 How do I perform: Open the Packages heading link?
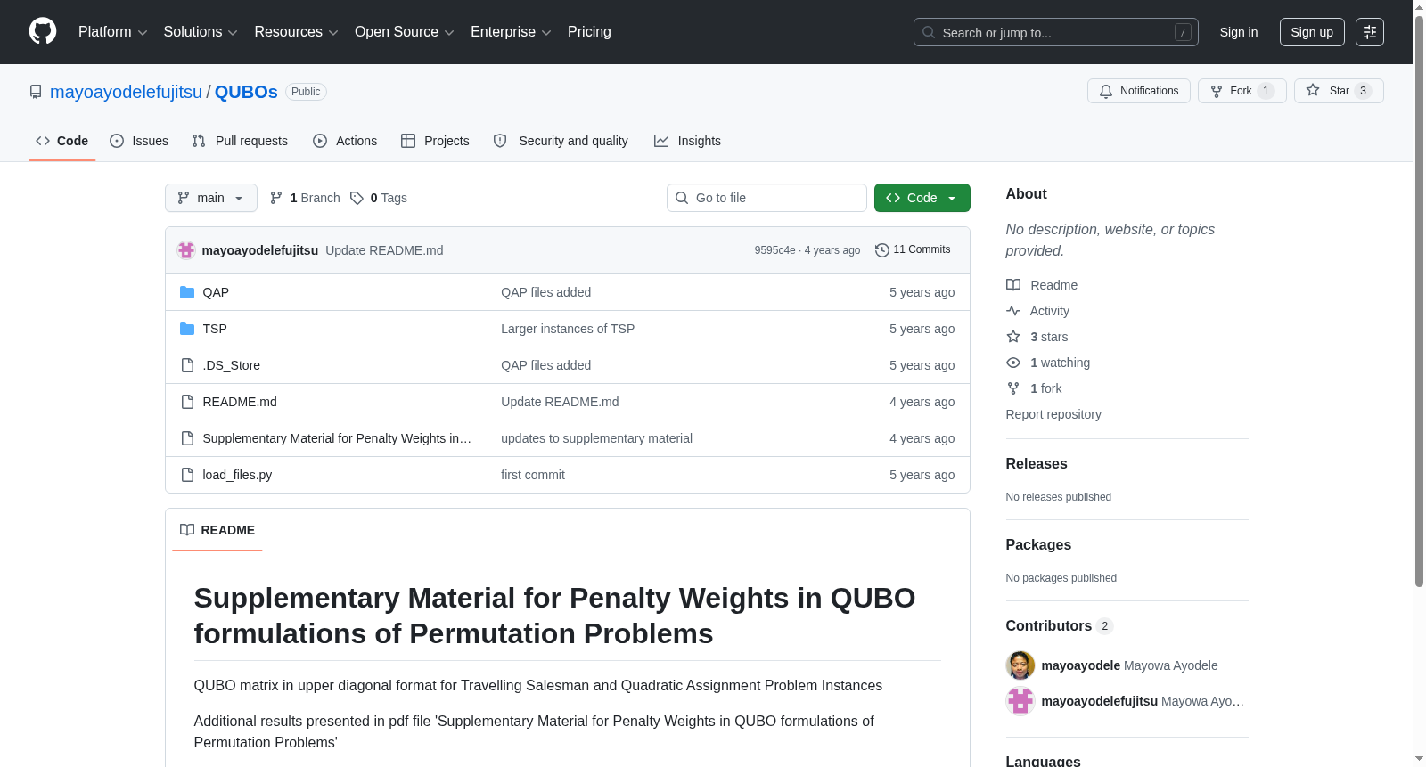[1038, 545]
